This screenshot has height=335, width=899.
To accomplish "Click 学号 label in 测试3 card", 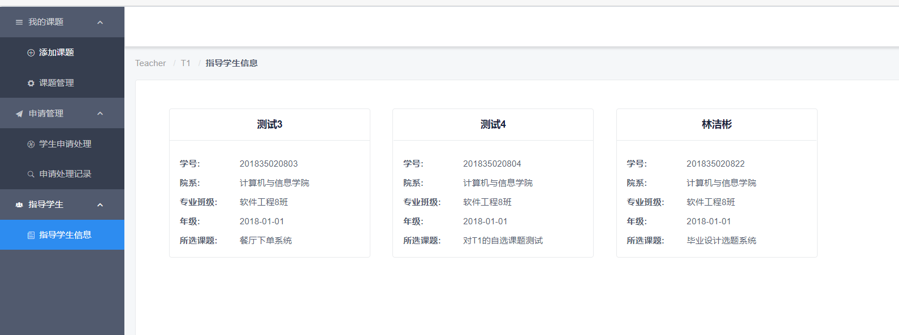I will click(x=190, y=164).
